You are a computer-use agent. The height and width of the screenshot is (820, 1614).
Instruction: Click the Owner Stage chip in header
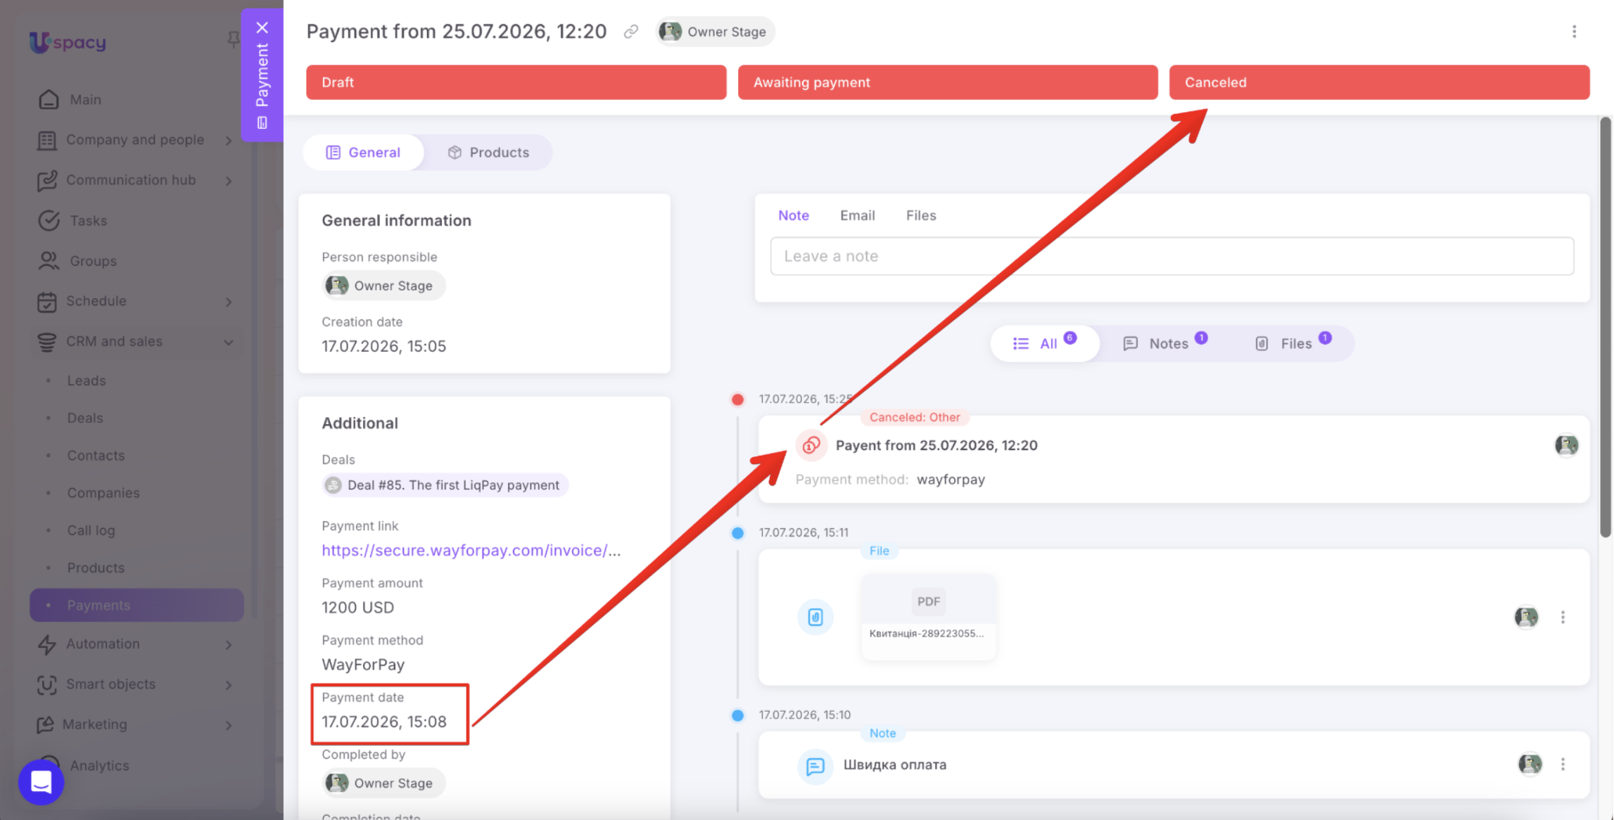(714, 32)
